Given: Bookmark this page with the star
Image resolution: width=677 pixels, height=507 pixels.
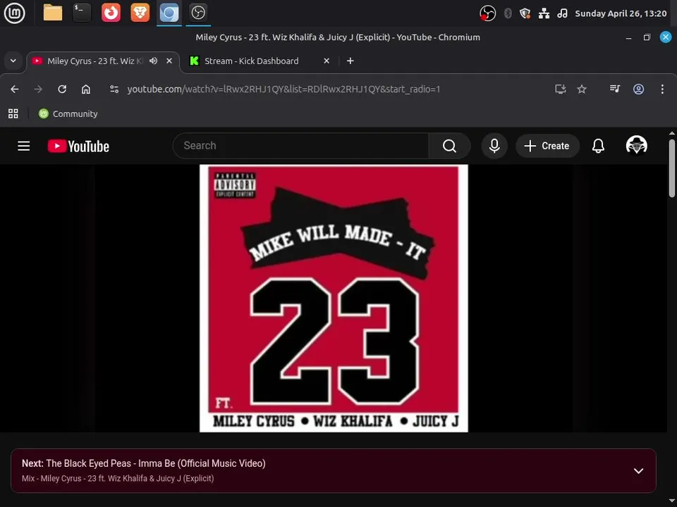Looking at the screenshot, I should tap(582, 89).
